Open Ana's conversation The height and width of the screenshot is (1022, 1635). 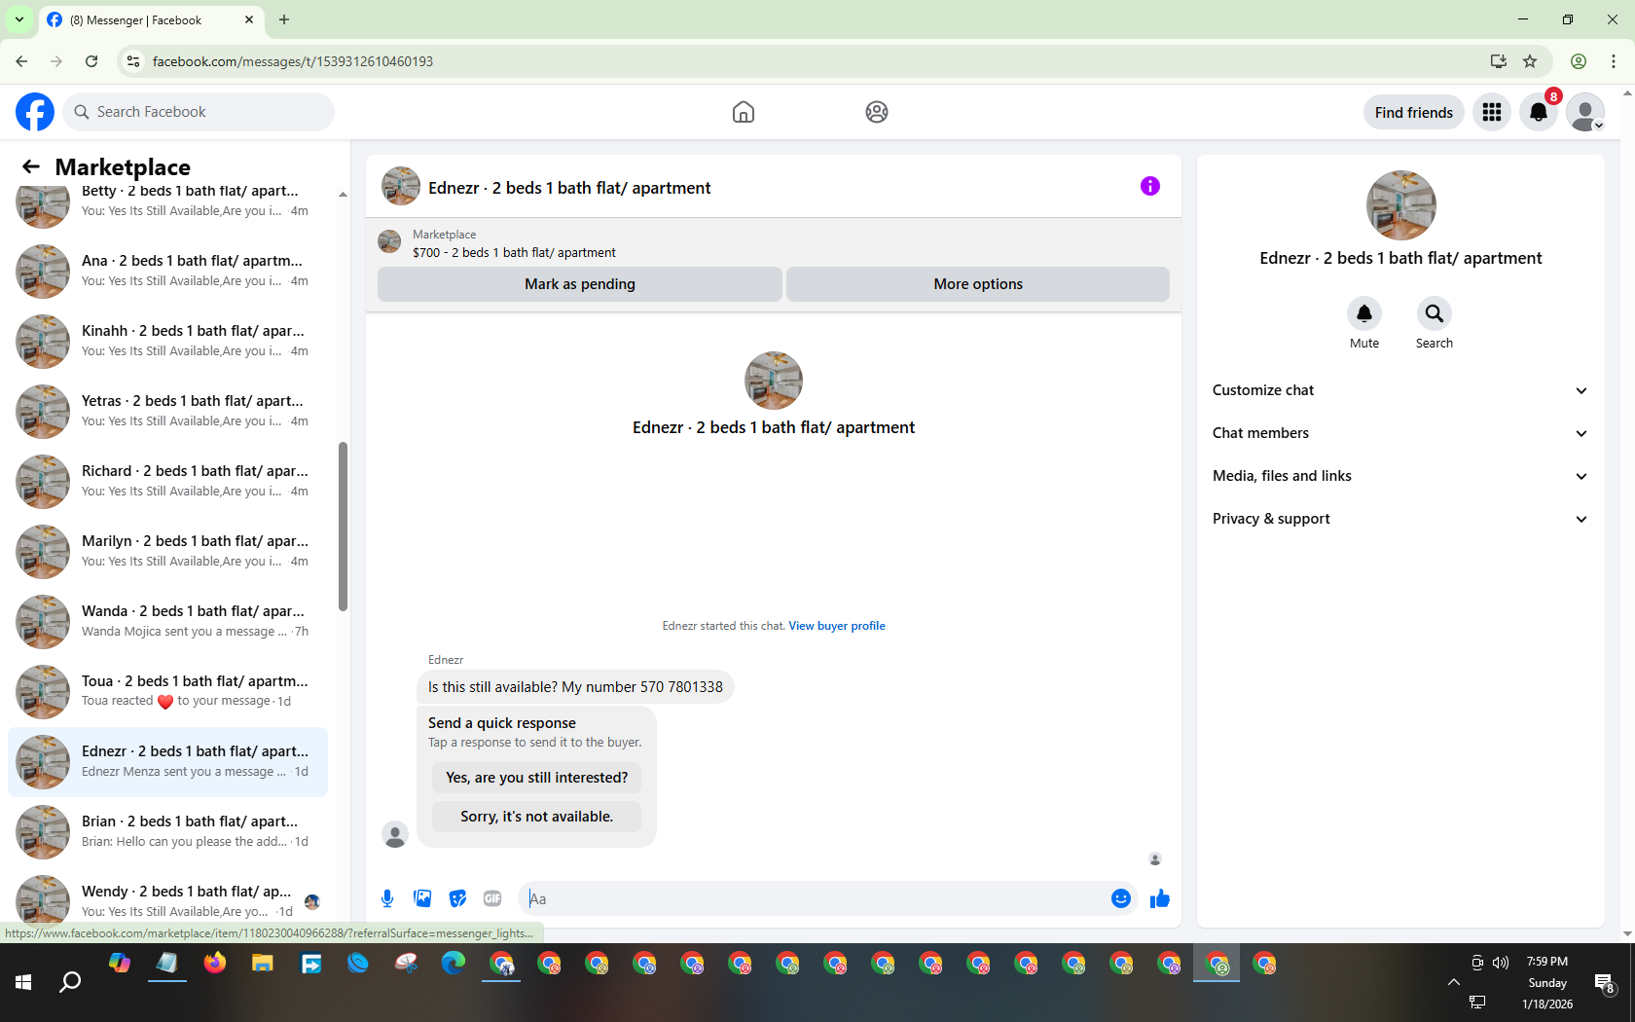[167, 271]
